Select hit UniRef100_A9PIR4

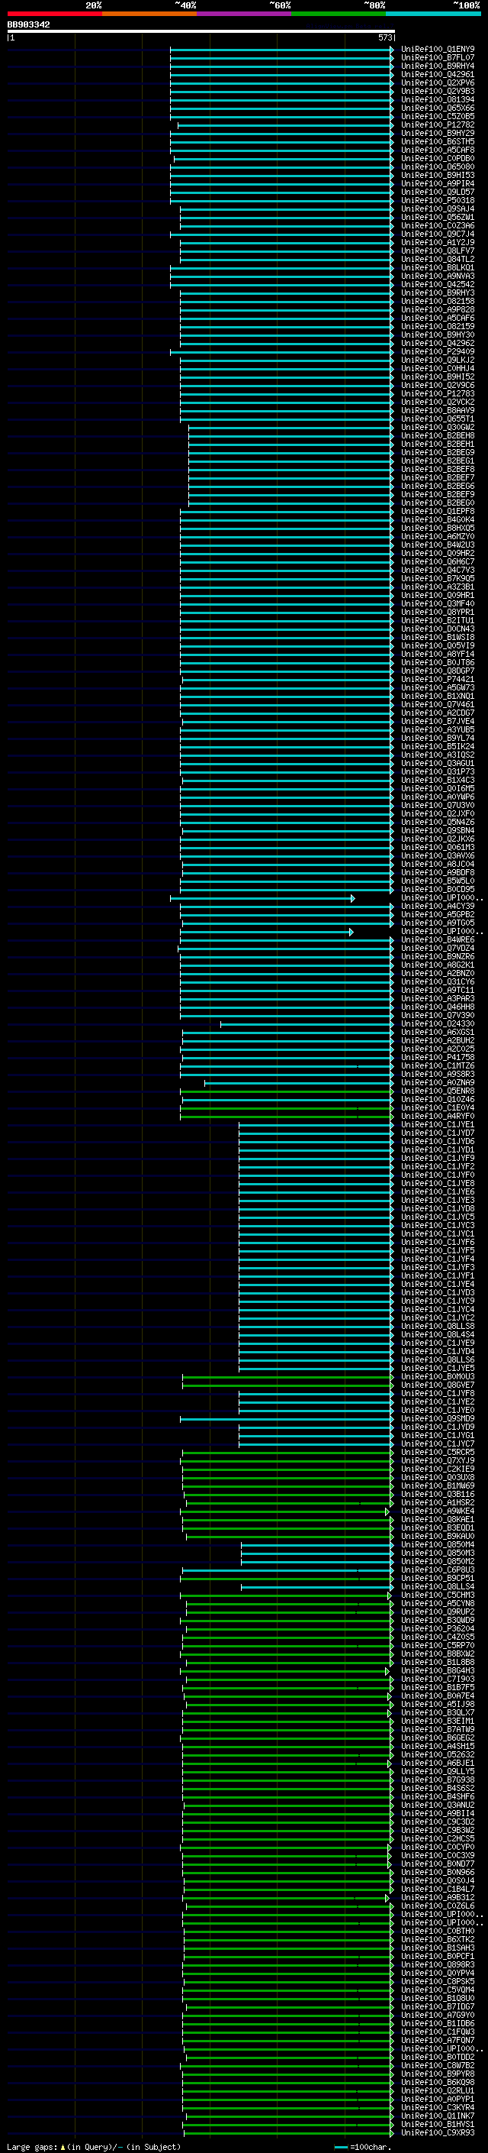coord(438,184)
